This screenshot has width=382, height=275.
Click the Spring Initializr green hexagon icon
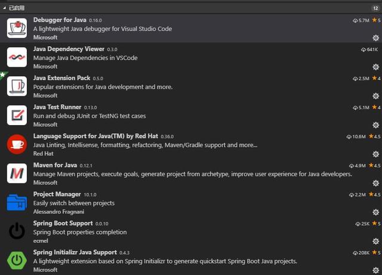[17, 261]
